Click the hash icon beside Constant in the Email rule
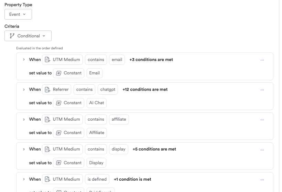Screen dimensions: 282x192 (58, 73)
